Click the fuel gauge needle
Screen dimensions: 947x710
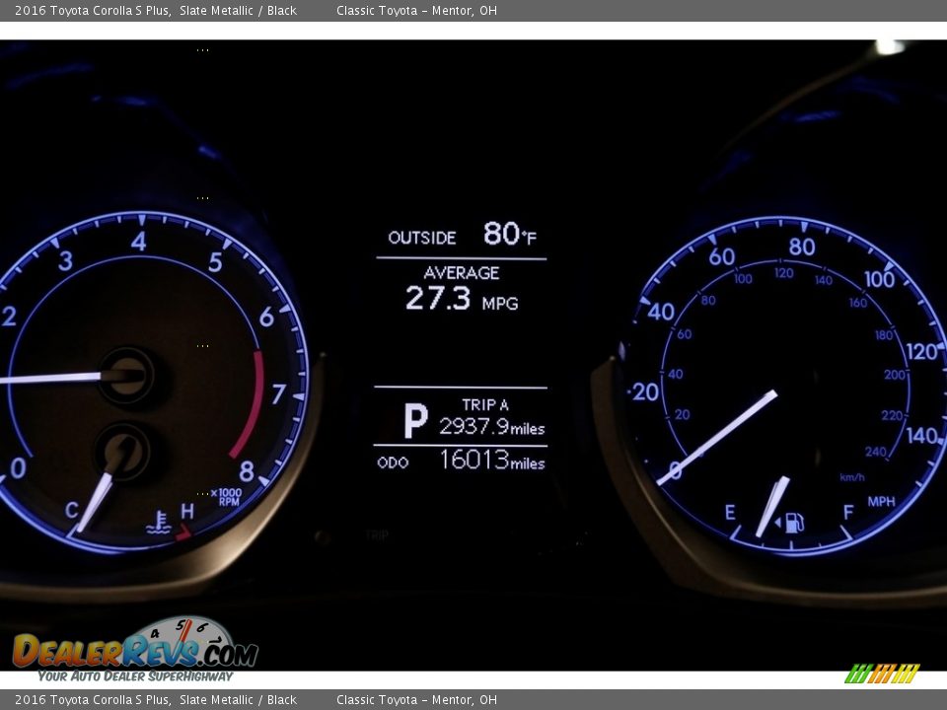(x=771, y=507)
